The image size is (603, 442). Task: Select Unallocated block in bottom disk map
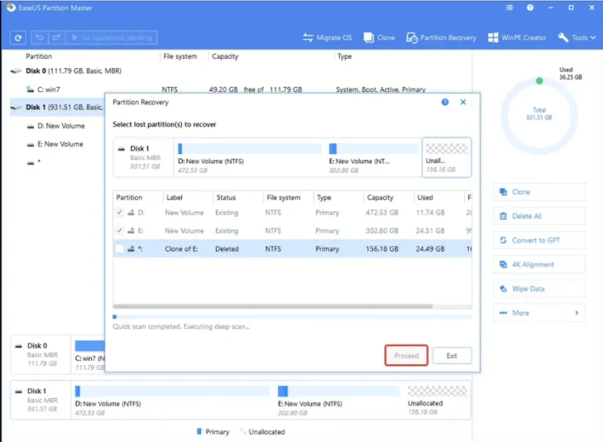pyautogui.click(x=437, y=400)
